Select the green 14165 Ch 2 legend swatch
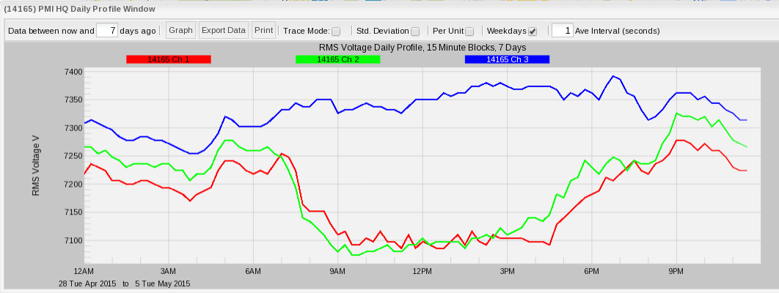 (337, 59)
